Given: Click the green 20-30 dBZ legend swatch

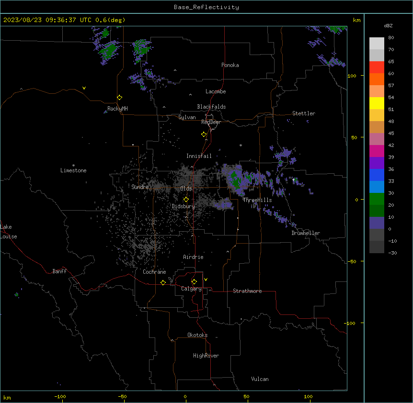Looking at the screenshot, I should [x=377, y=199].
